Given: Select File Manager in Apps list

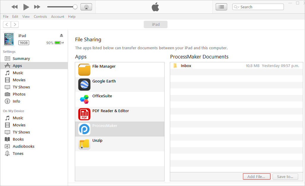Looking at the screenshot, I should [x=104, y=66].
